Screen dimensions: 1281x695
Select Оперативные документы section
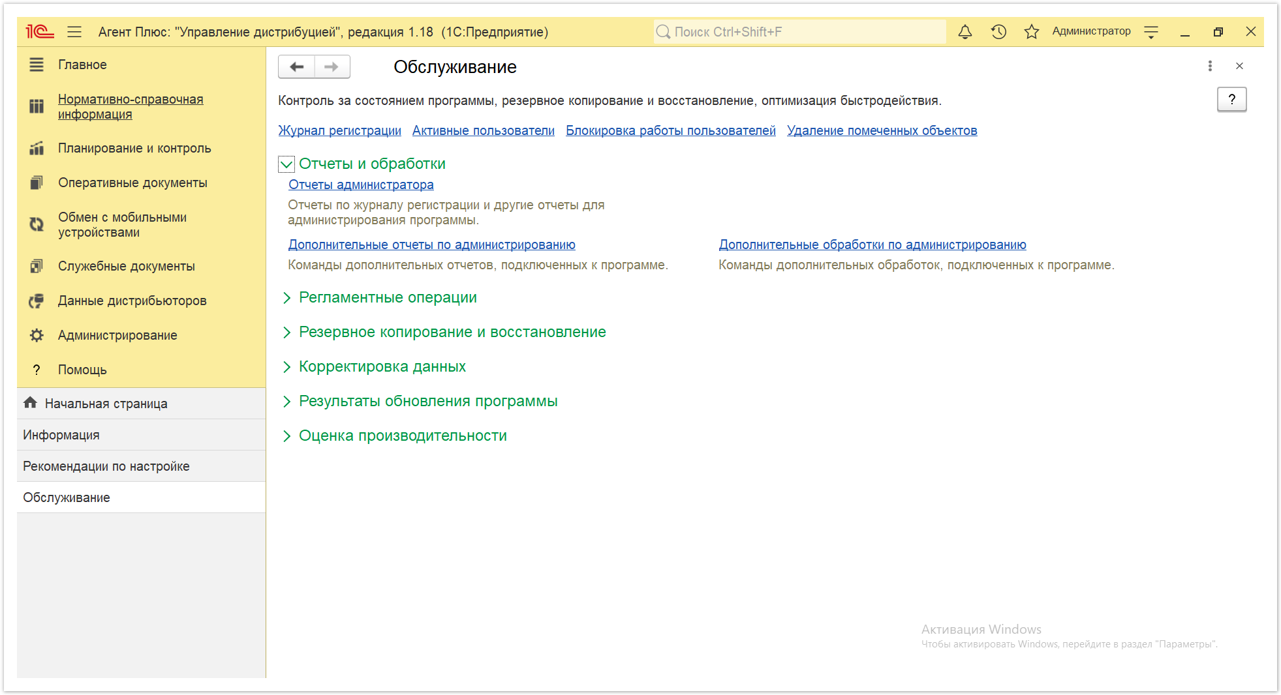[x=132, y=183]
